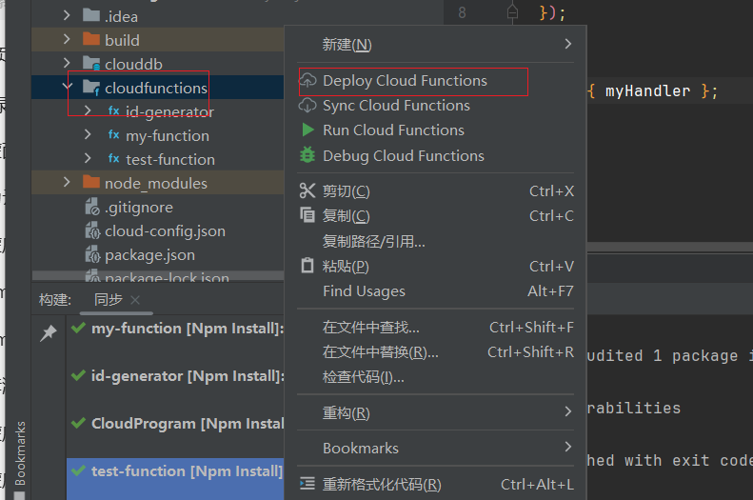
Task: Select 复制路径/引用... menu entry
Action: click(436, 241)
